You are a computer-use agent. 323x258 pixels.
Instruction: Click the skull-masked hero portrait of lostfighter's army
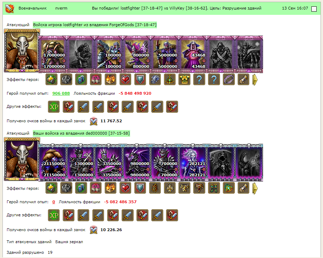pos(22,51)
